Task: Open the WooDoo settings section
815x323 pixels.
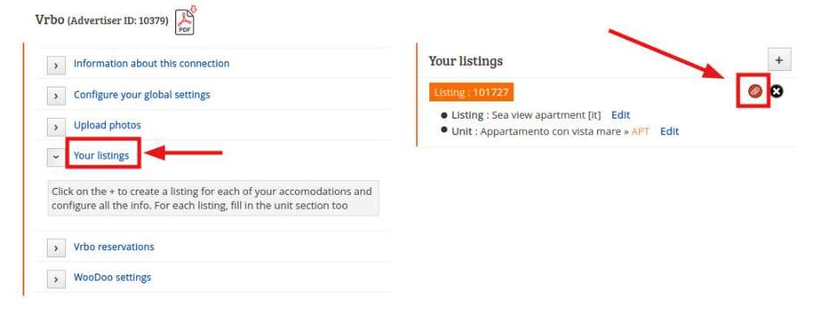Action: coord(112,277)
